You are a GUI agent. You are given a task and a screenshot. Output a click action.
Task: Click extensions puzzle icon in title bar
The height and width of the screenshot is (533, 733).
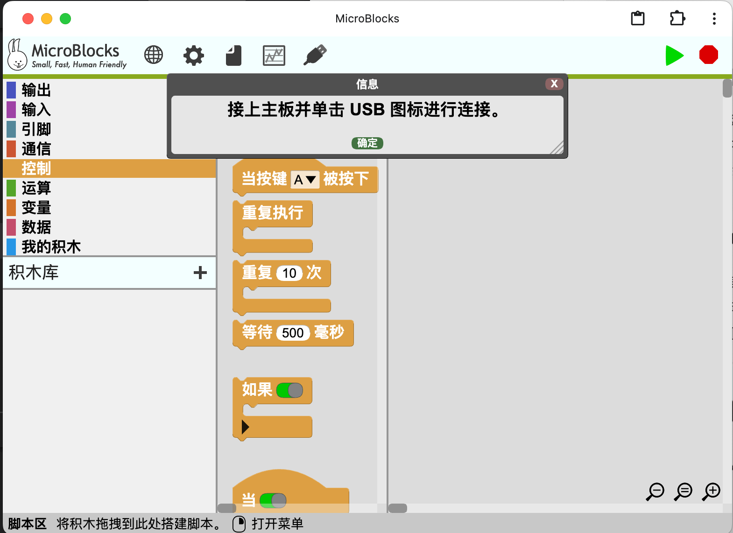[x=677, y=19]
